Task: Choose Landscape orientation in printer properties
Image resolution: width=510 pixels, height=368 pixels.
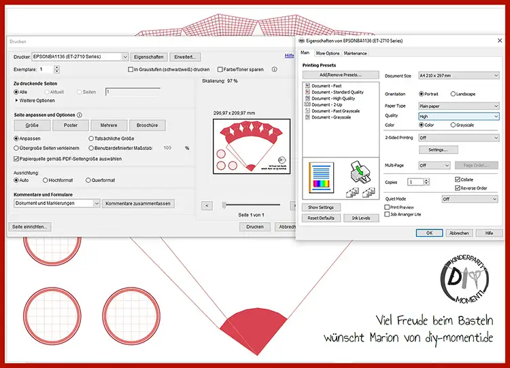Action: coord(453,94)
